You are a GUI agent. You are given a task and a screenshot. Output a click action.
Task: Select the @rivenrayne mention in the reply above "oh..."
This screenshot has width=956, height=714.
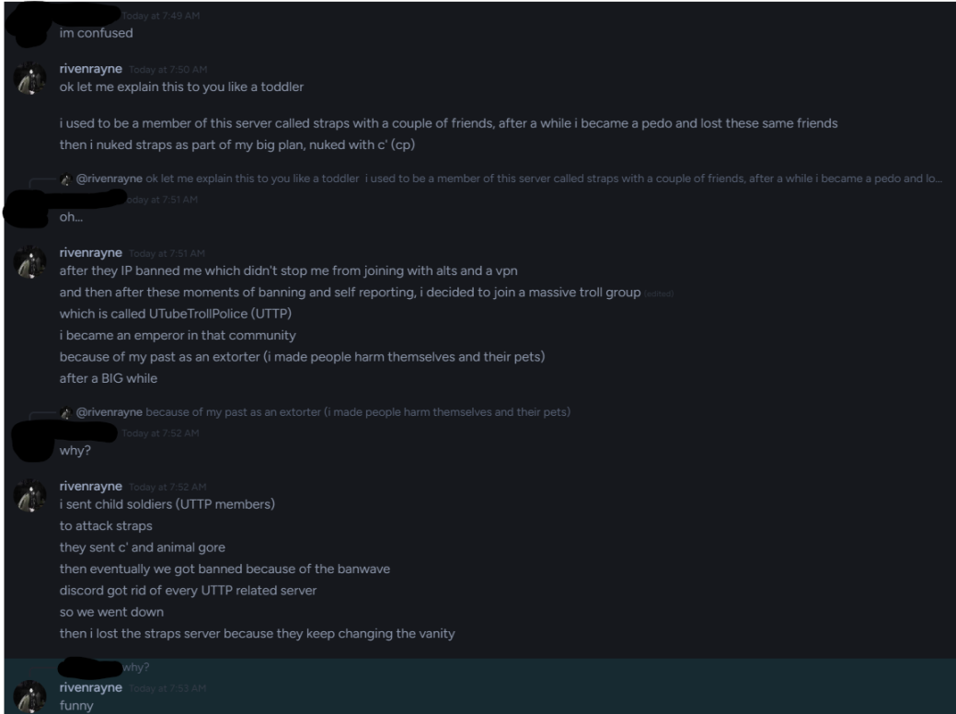[x=109, y=178]
